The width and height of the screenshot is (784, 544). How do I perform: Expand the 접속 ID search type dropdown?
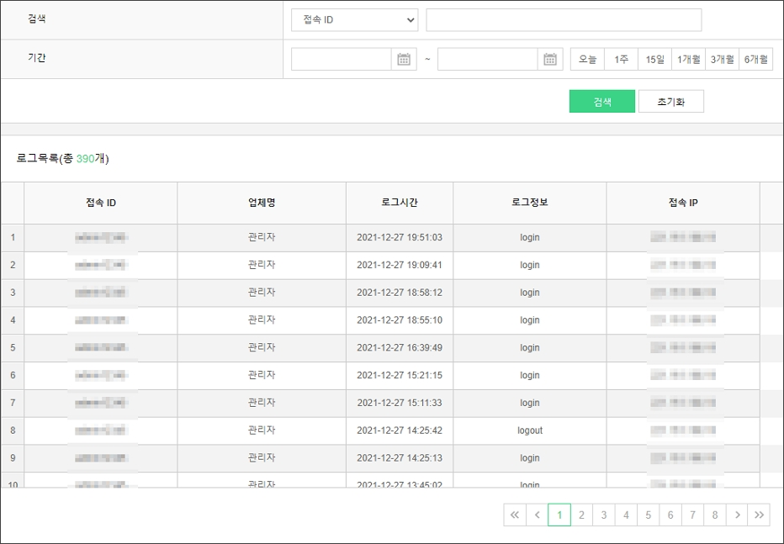[354, 19]
